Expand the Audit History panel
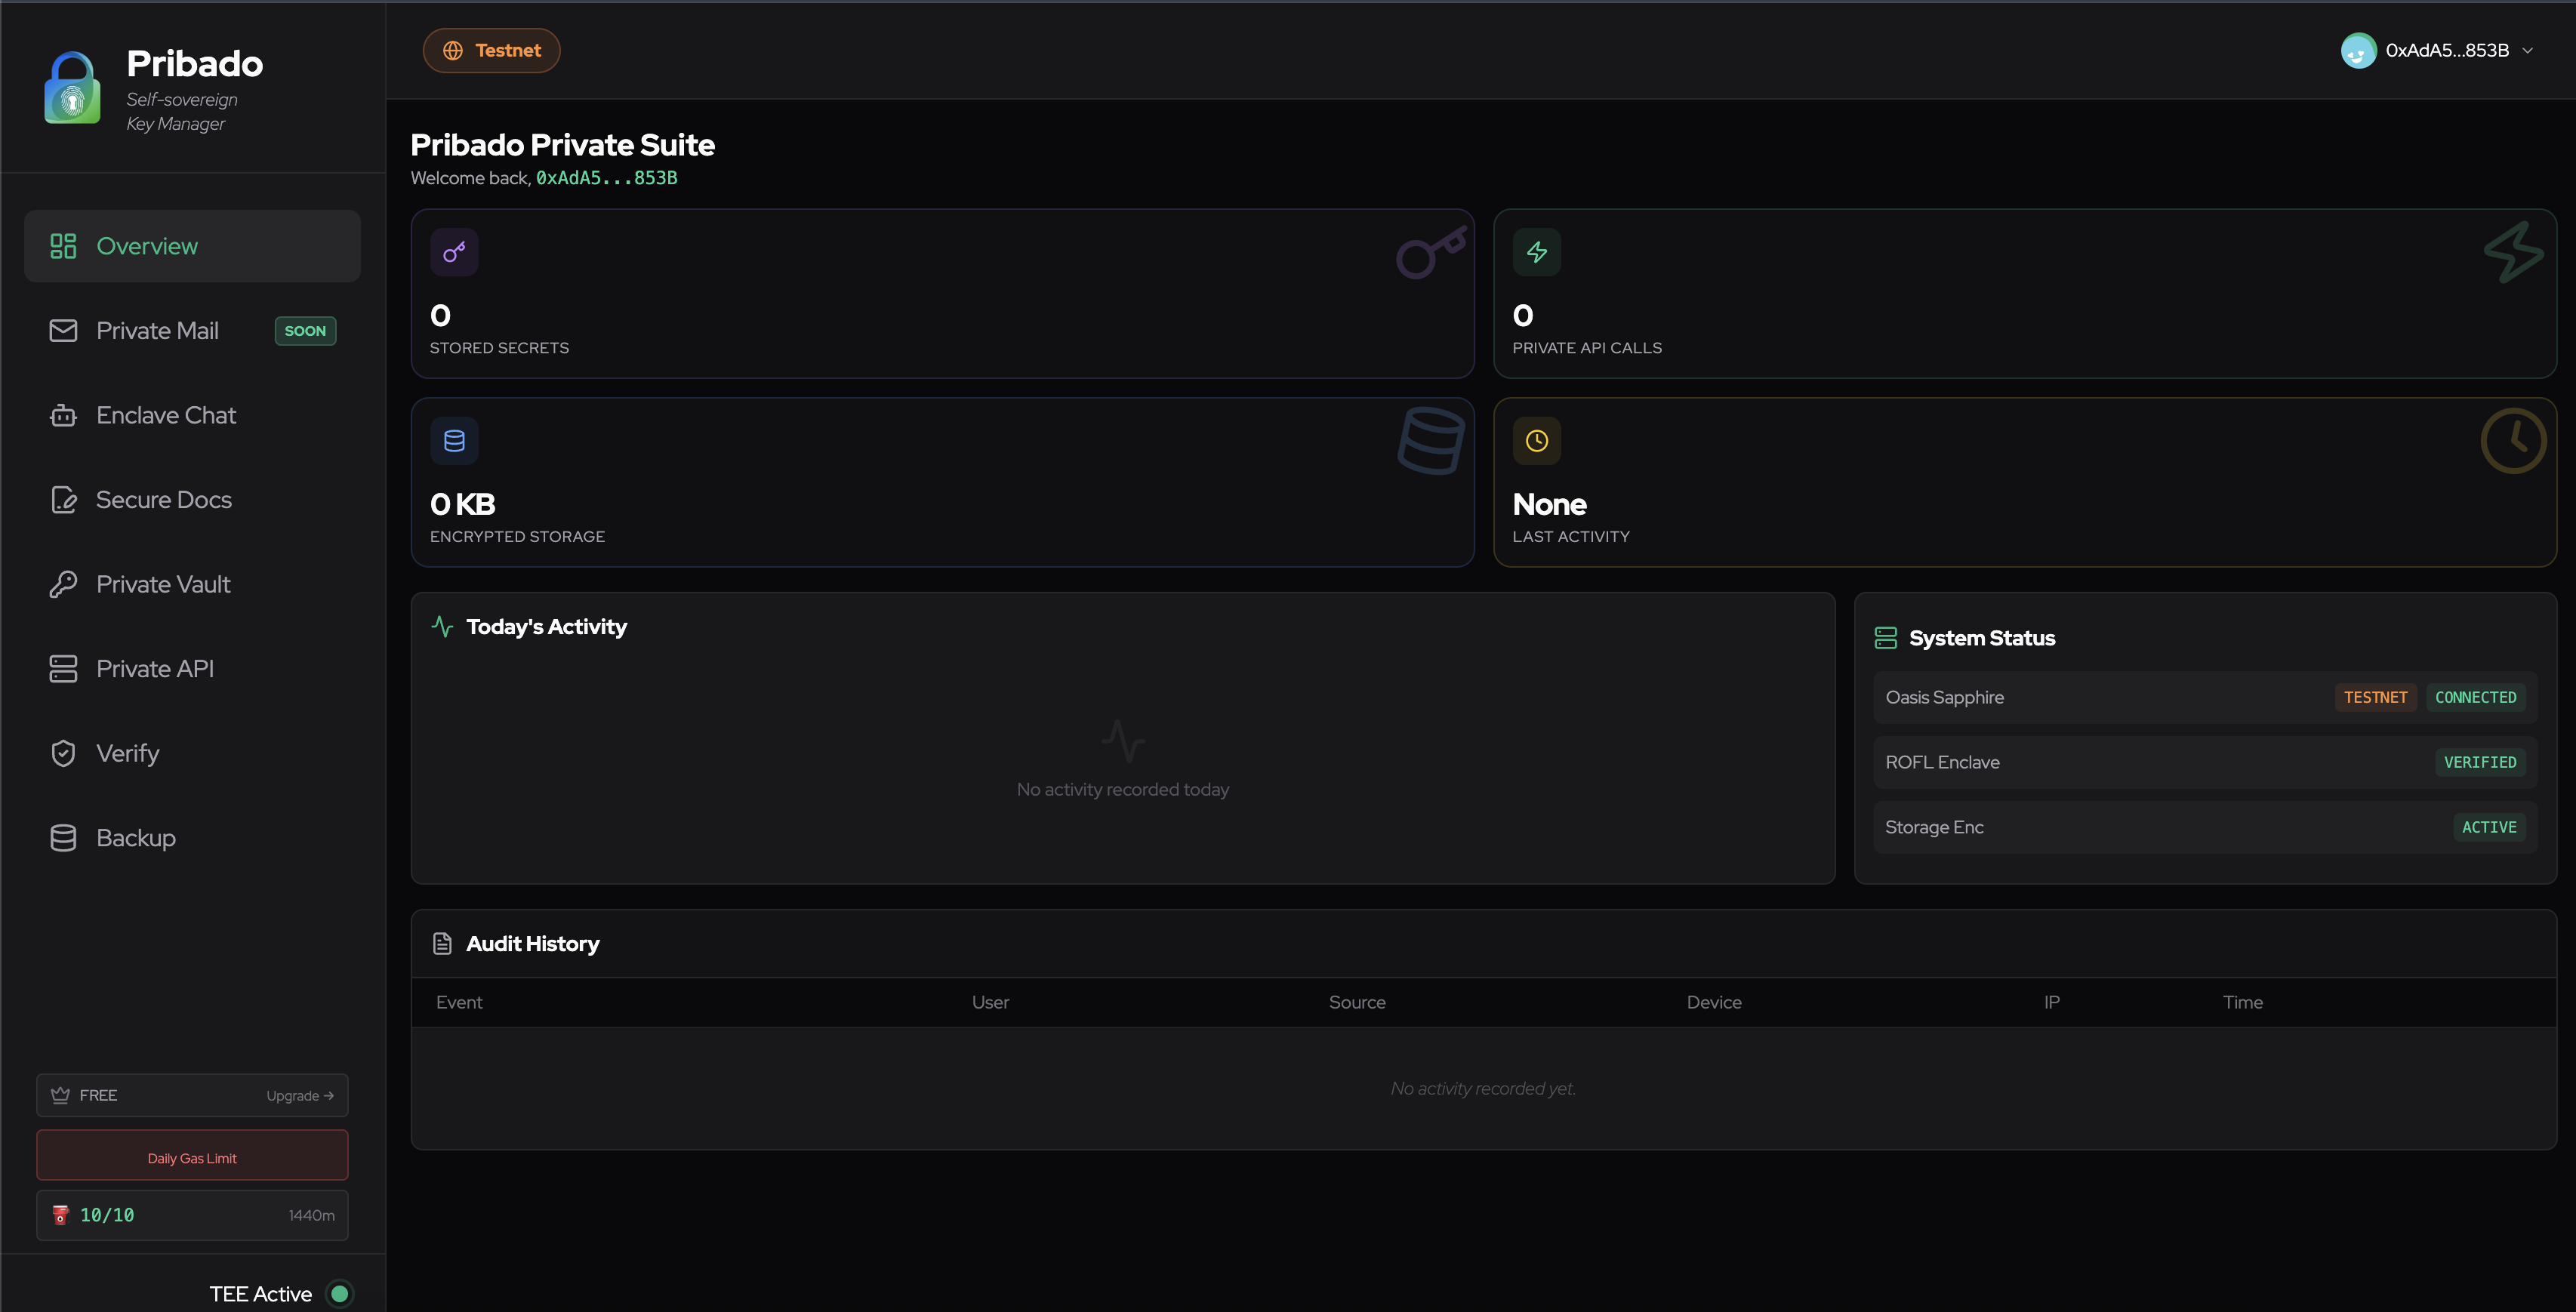 [531, 943]
